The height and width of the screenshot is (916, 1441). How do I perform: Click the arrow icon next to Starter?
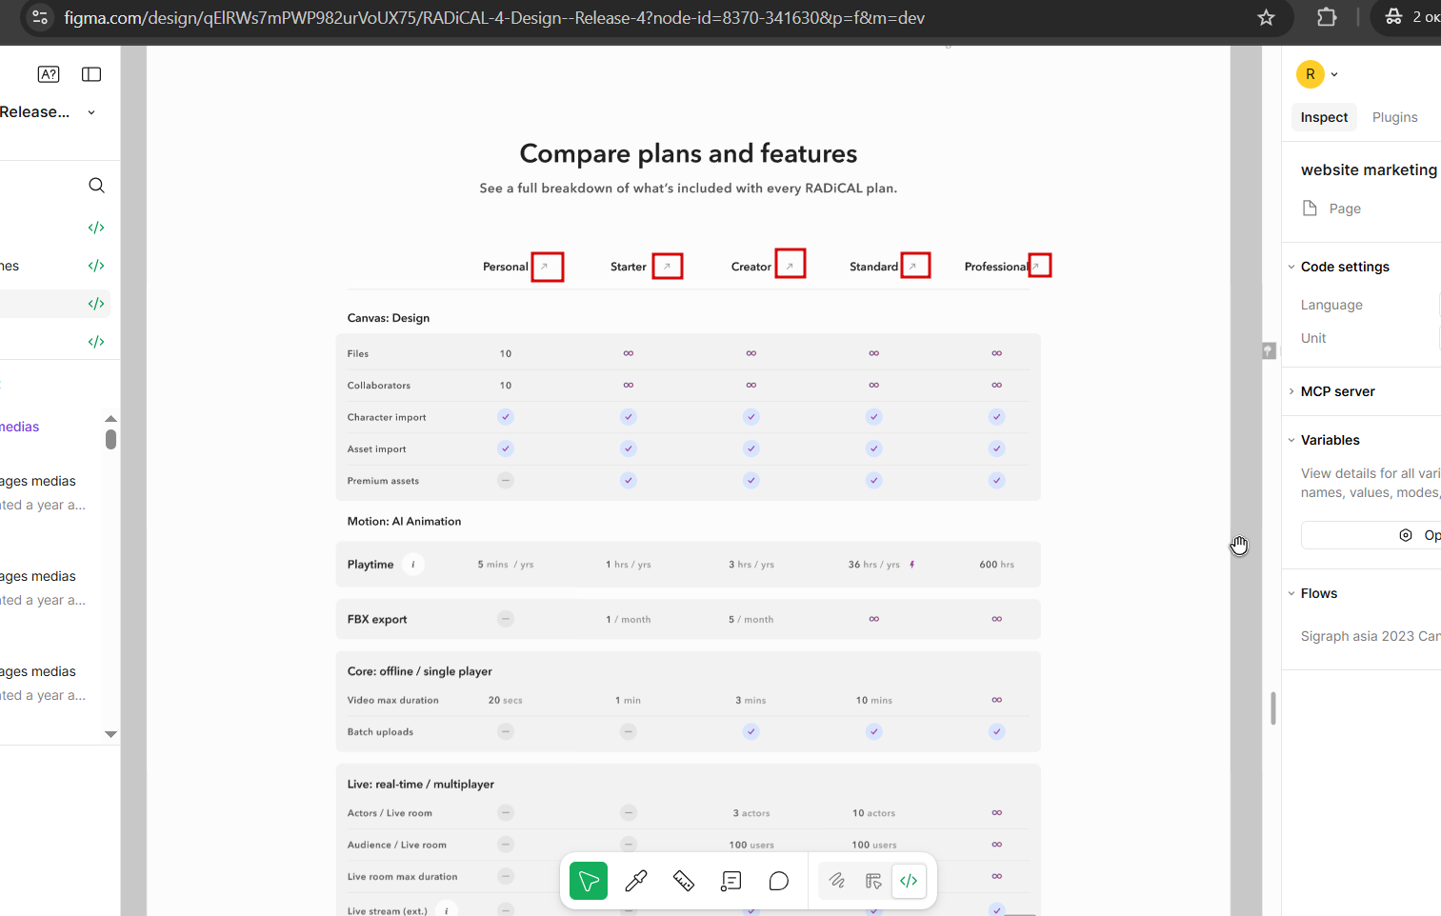coord(667,267)
